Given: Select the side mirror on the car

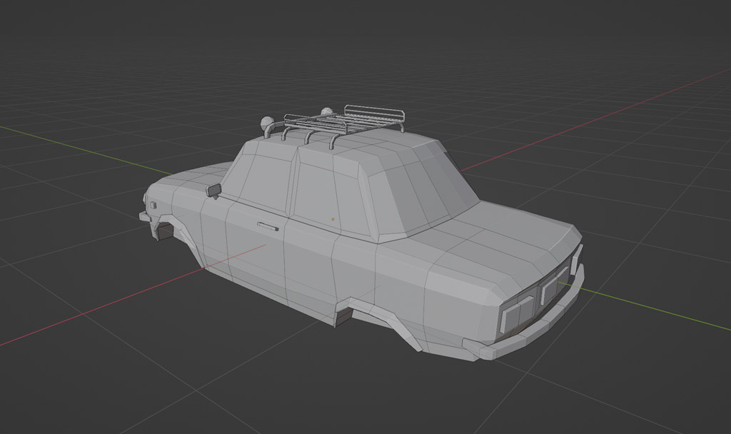Looking at the screenshot, I should [x=213, y=190].
